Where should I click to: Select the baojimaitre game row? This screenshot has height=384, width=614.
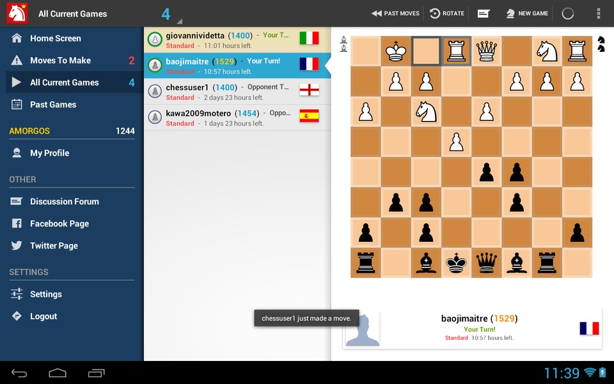pyautogui.click(x=237, y=66)
